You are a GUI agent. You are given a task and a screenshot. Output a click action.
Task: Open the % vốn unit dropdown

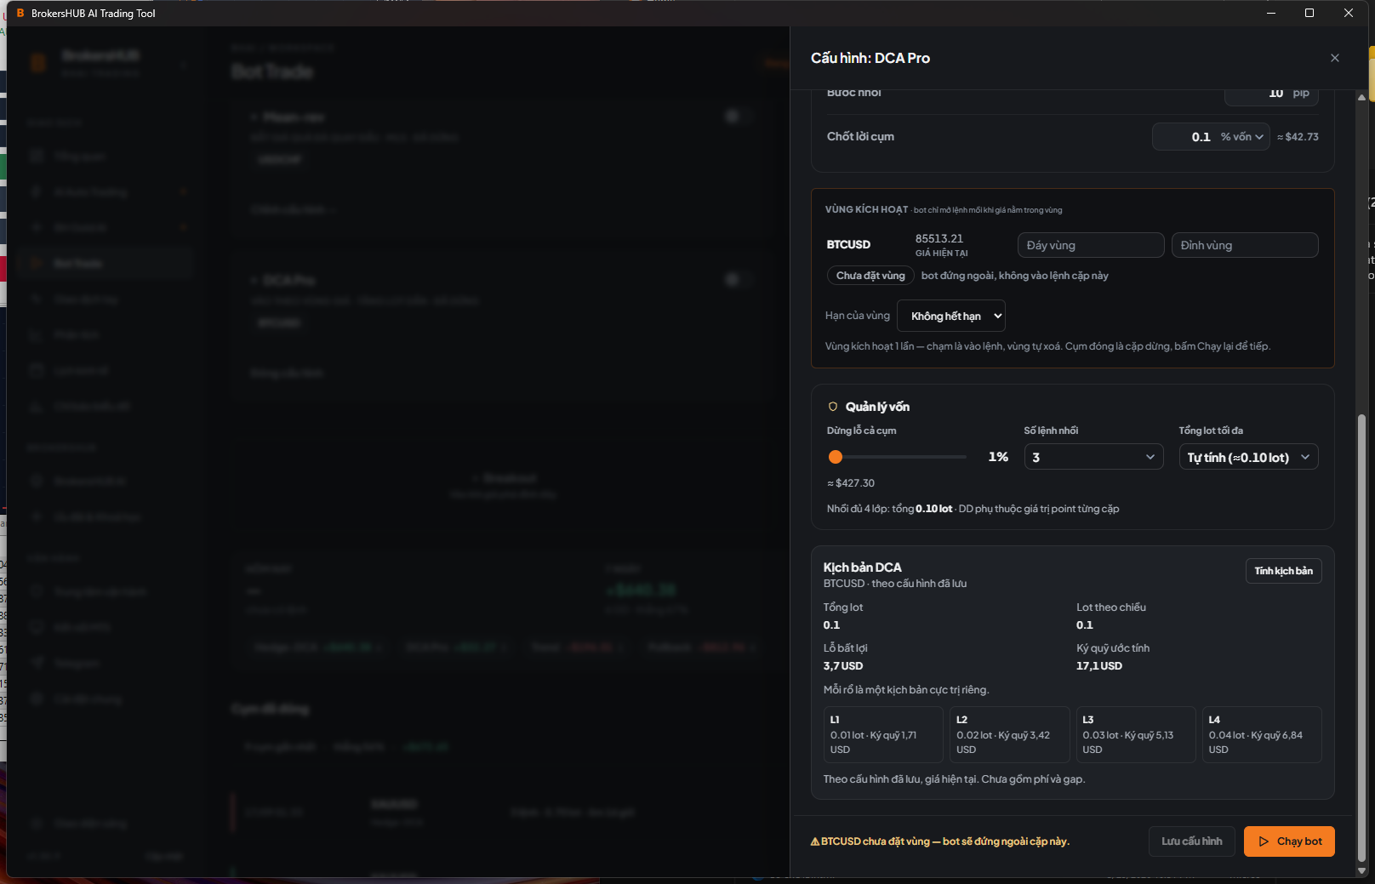coord(1242,137)
